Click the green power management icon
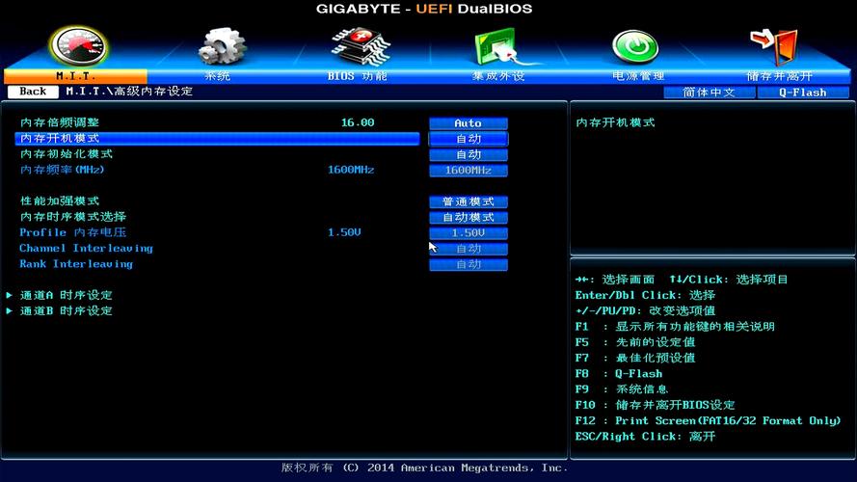 (x=634, y=47)
